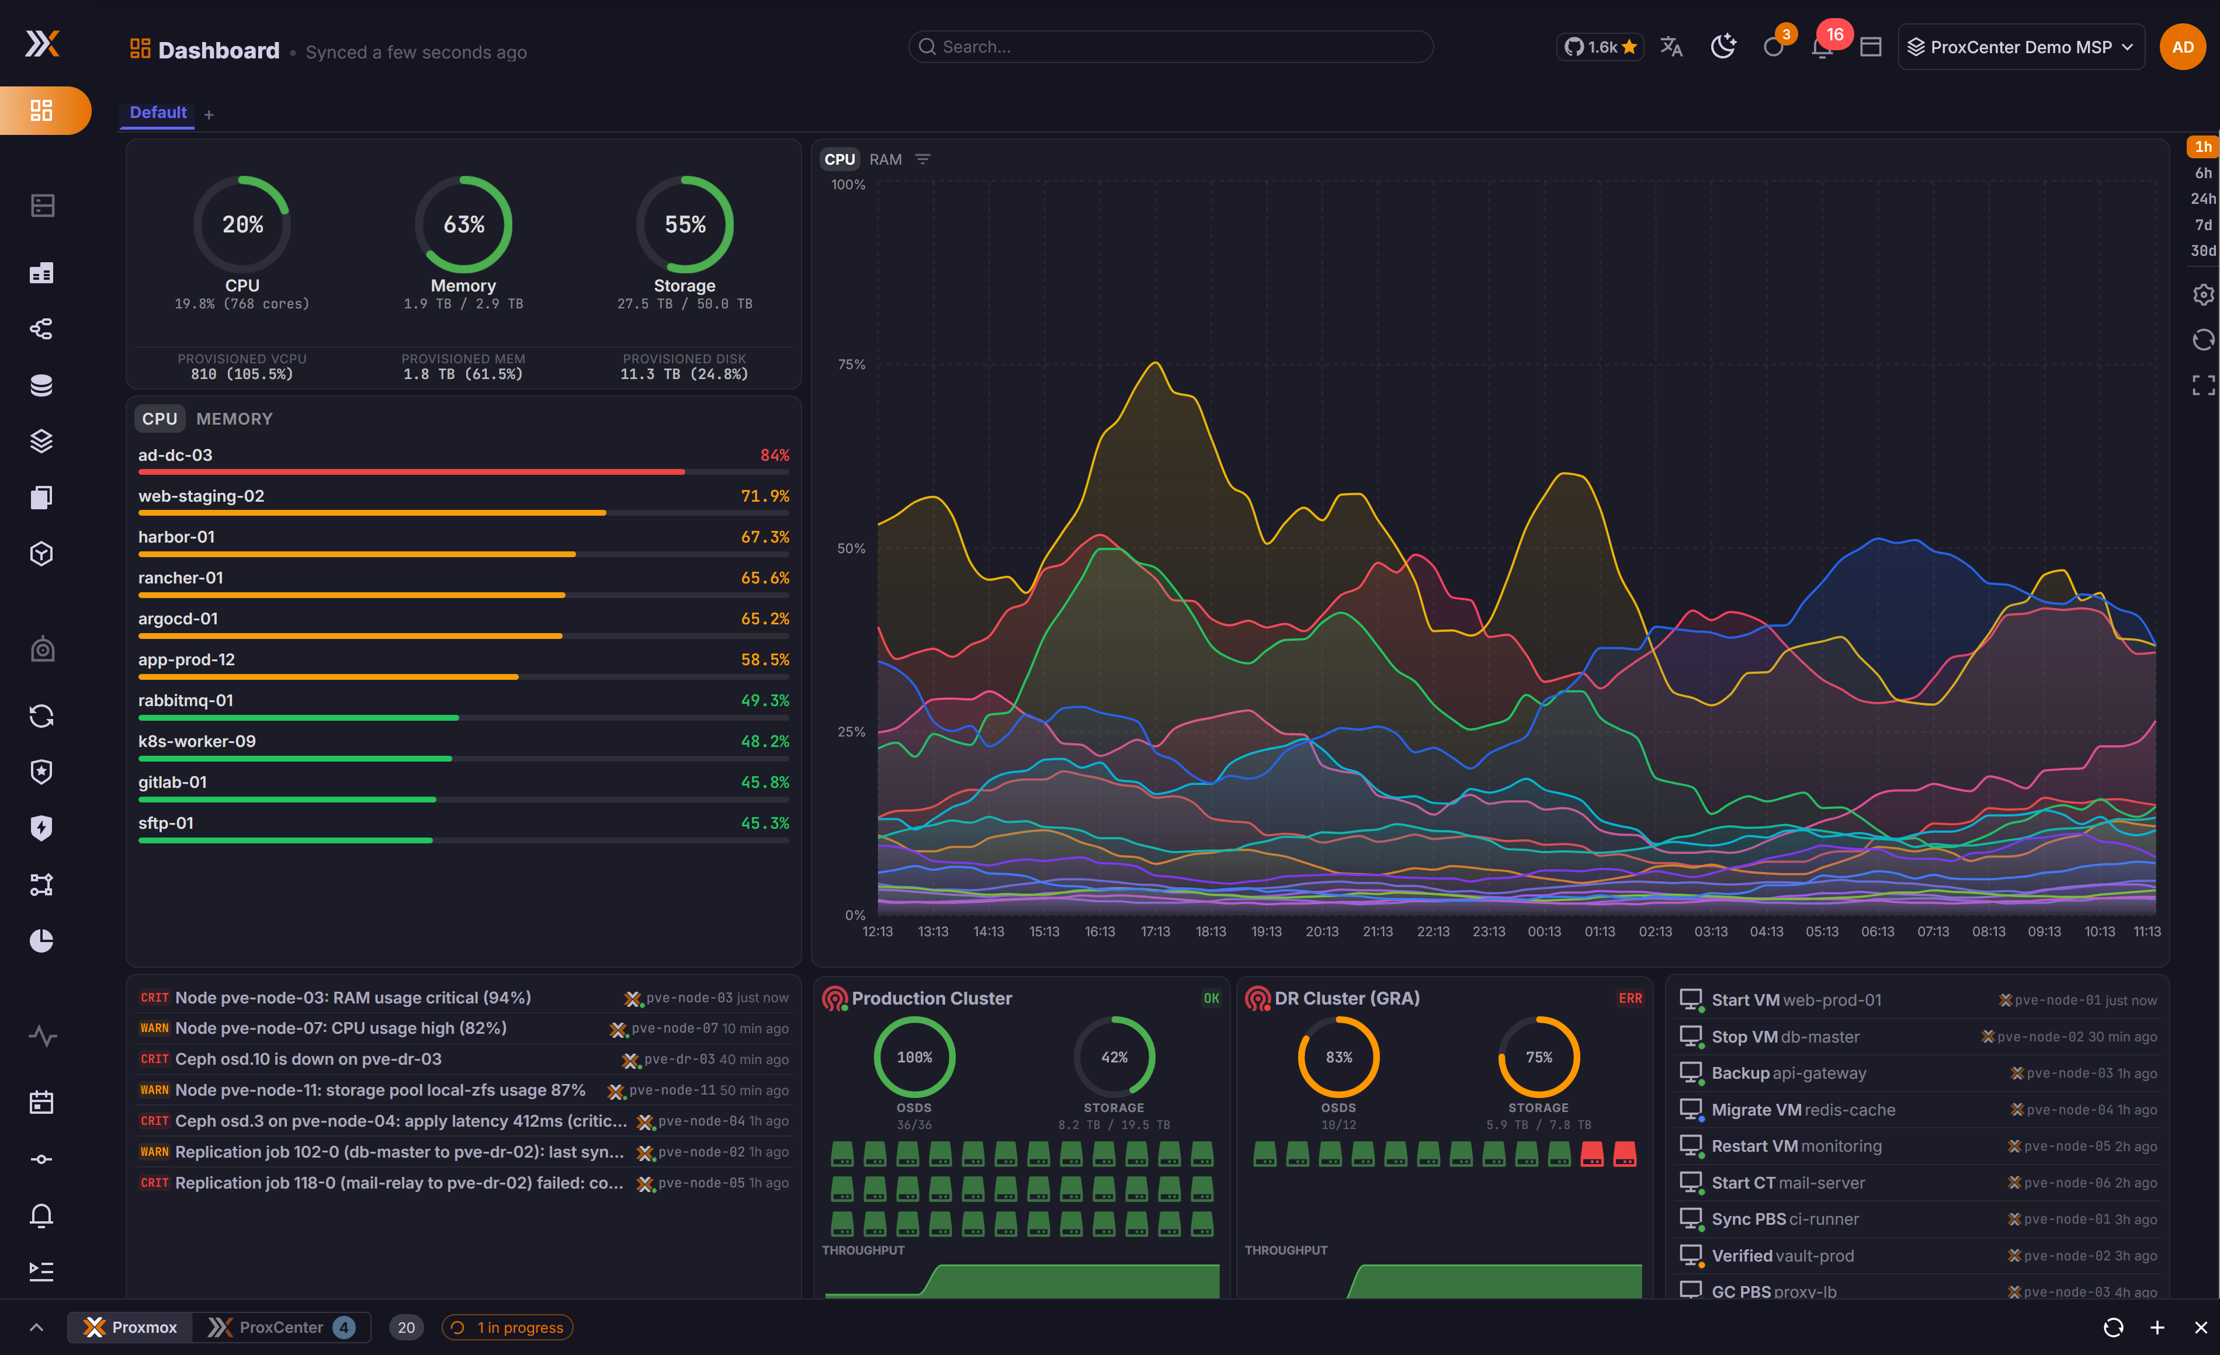Focus the Search input field
The width and height of the screenshot is (2220, 1355).
(1170, 47)
